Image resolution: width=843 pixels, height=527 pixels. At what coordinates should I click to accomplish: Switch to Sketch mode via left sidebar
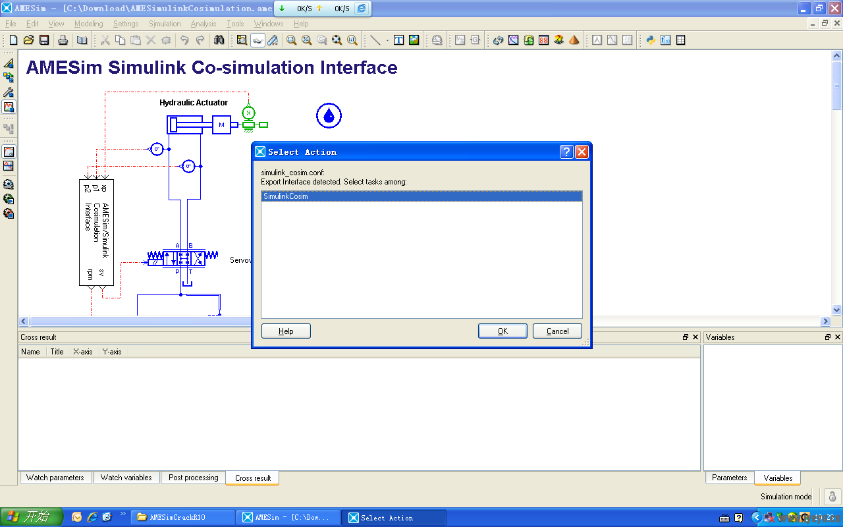coord(9,63)
